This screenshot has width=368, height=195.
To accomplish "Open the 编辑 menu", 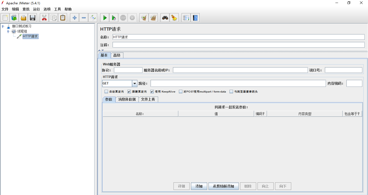I will point(16,9).
